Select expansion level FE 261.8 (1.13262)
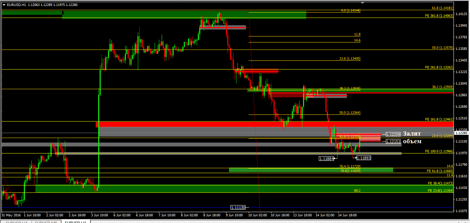 [x=439, y=67]
